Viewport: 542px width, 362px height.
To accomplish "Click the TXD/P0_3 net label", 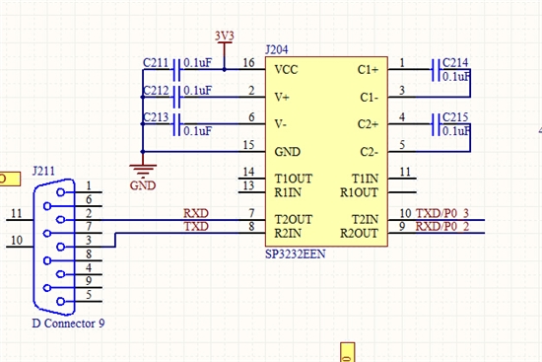I will click(442, 213).
